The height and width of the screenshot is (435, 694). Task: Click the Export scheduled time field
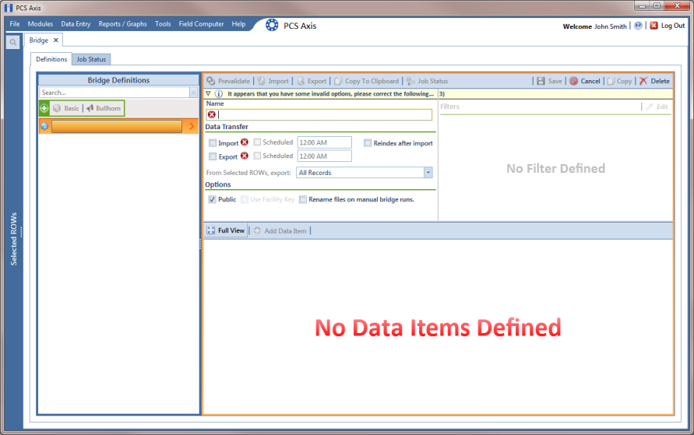(325, 156)
